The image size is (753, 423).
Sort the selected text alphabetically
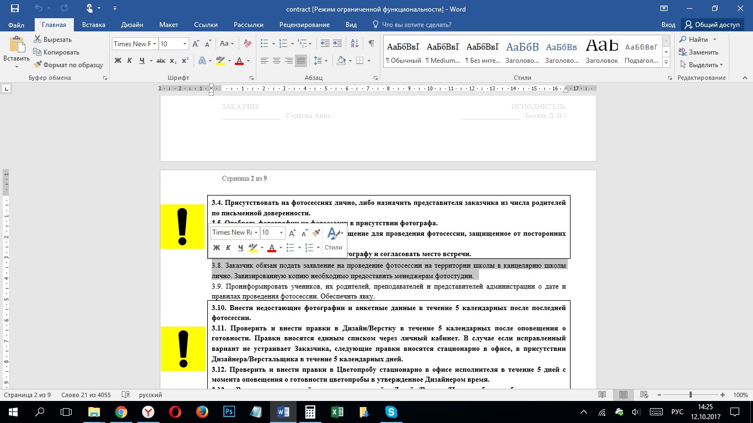click(356, 44)
